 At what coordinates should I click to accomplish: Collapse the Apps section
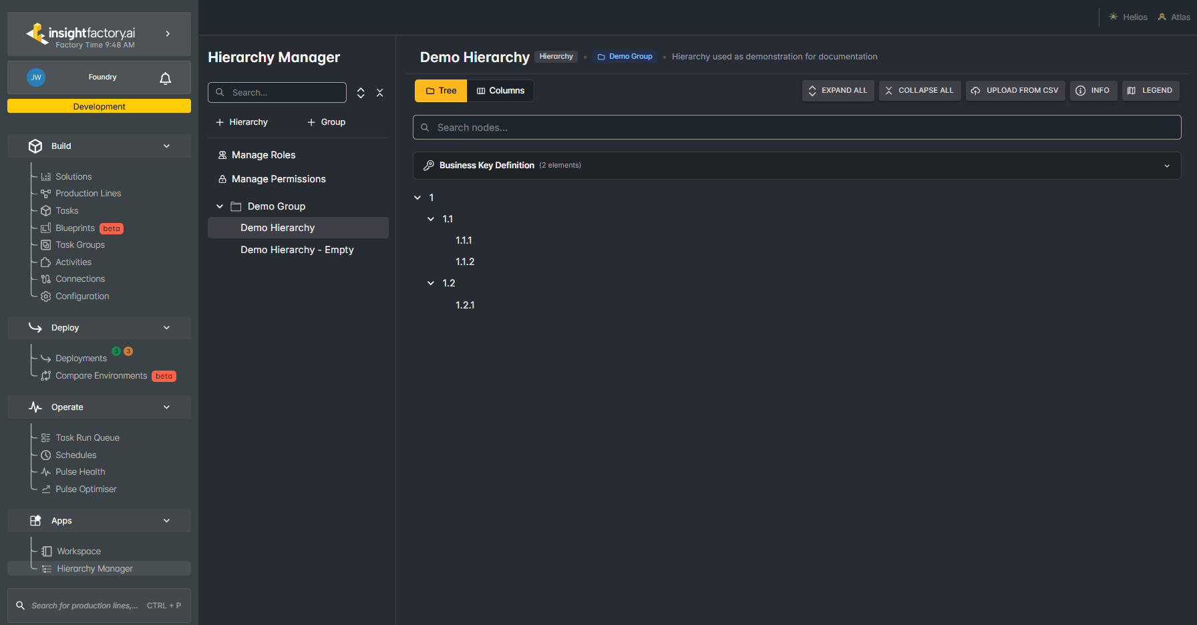166,521
